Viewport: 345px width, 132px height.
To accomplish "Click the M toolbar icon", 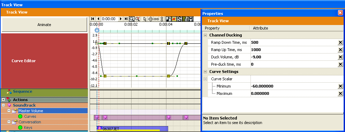I will 191,19.
